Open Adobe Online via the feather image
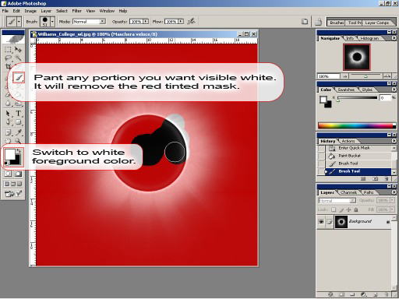Image resolution: width=399 pixels, height=299 pixels. pos(13,39)
